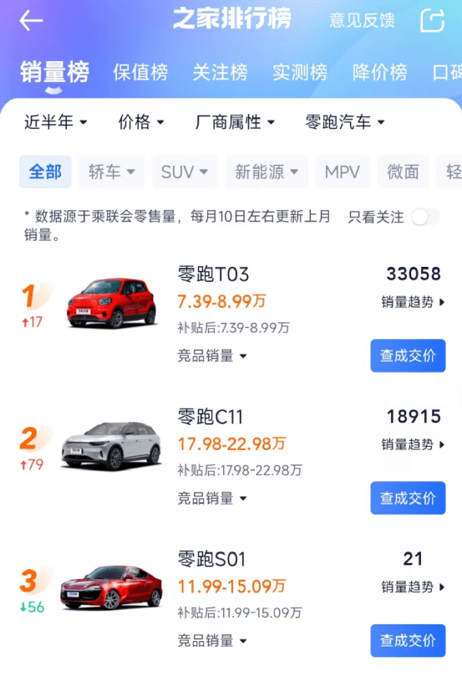462x682 pixels.
Task: Switch to the 降价榜 tab
Action: coord(380,72)
